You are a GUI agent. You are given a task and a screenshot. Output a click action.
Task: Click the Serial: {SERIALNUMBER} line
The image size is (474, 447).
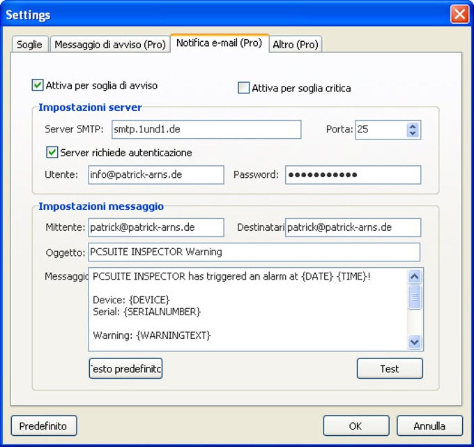tap(146, 312)
